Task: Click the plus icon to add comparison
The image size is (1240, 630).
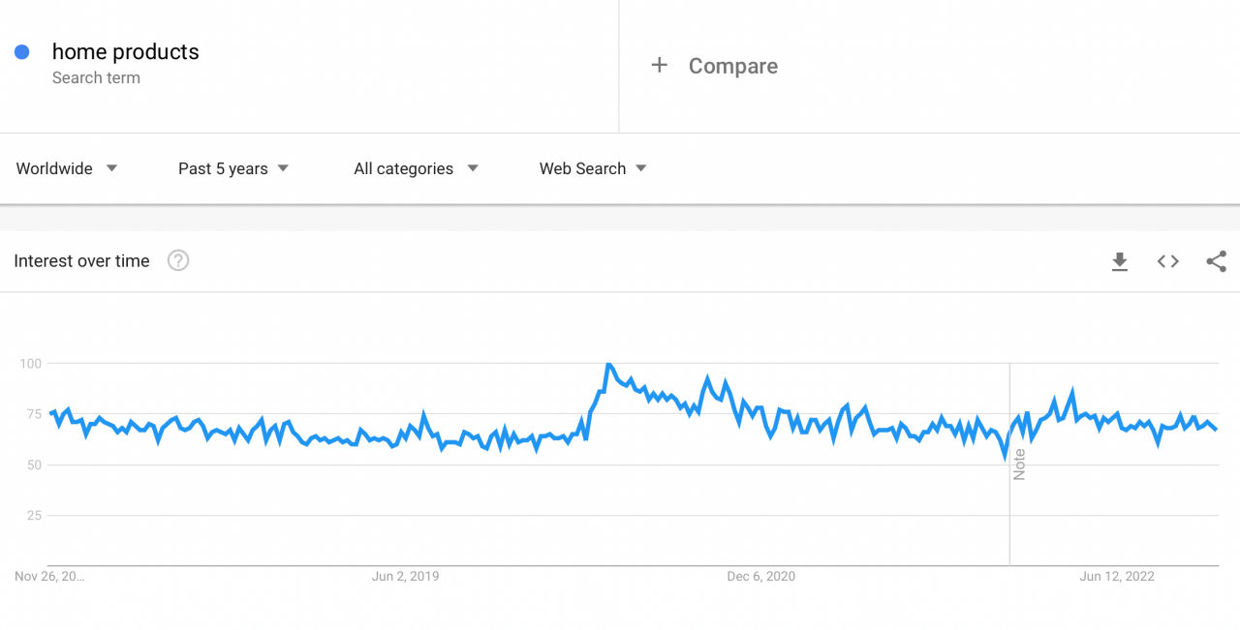Action: 660,65
